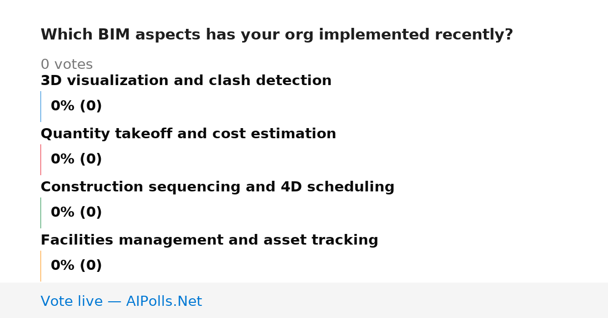Vote for Facilities management and asset tracking
This screenshot has height=318, width=608.
[x=209, y=241]
